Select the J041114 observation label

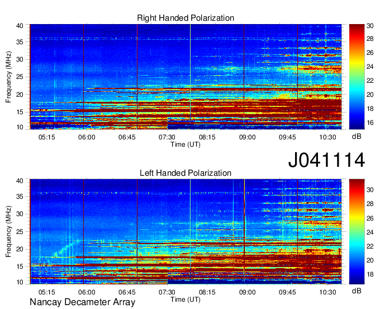[x=326, y=160]
